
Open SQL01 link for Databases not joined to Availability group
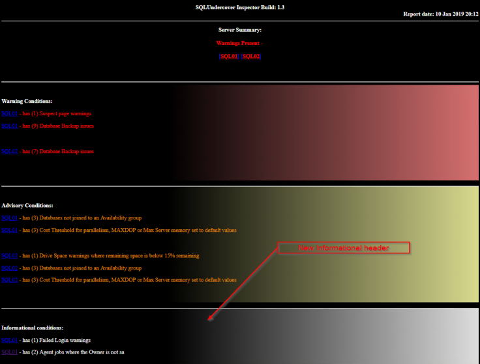point(10,218)
